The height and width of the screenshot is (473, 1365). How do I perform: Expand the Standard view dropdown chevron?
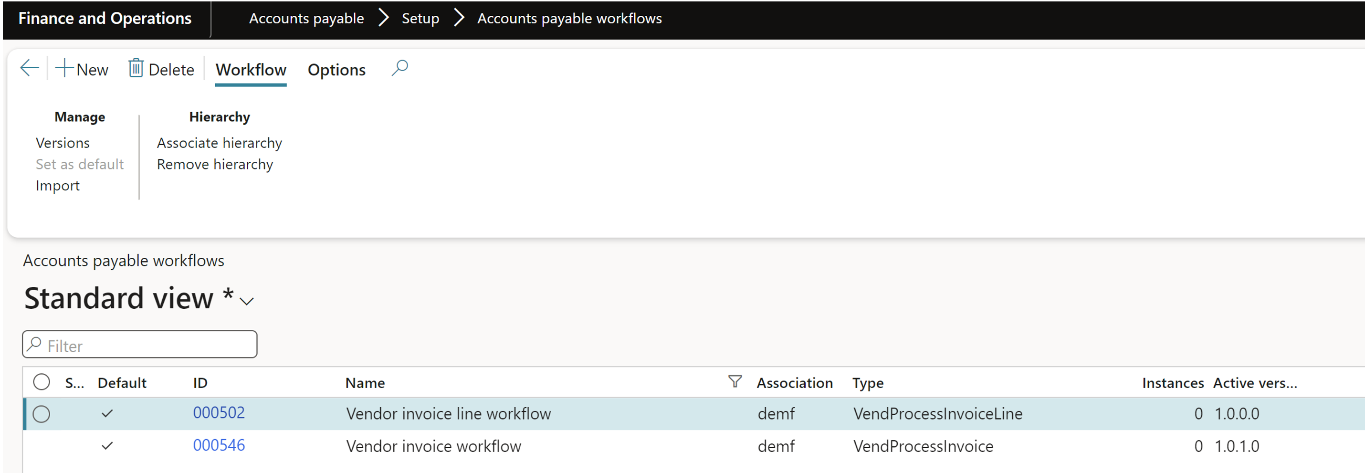click(246, 301)
